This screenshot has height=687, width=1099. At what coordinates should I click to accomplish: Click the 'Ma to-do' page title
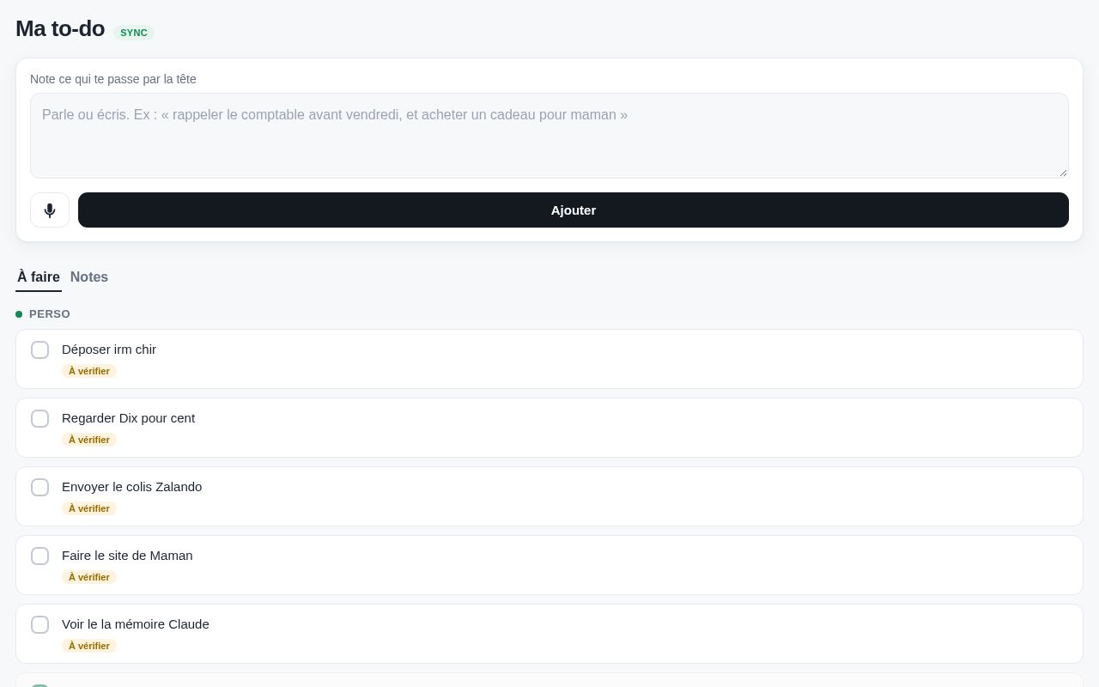[60, 28]
